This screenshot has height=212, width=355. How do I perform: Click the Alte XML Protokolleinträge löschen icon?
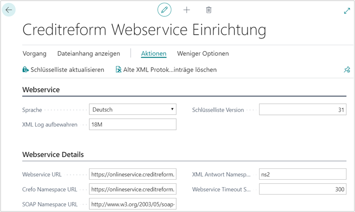pyautogui.click(x=118, y=70)
